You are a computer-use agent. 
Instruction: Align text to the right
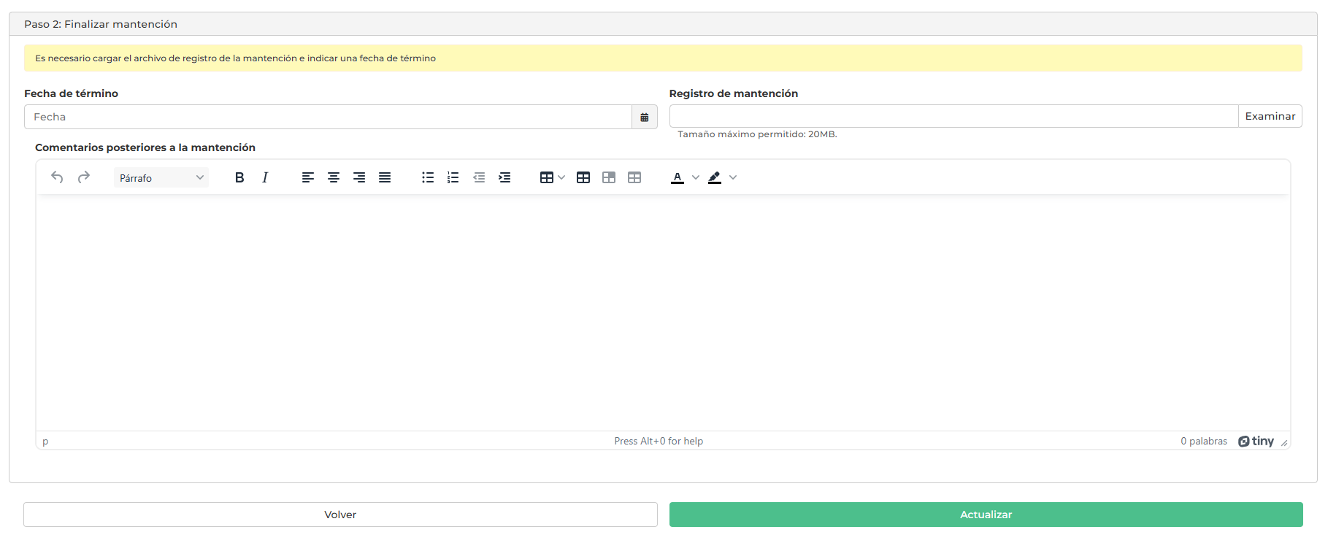pyautogui.click(x=359, y=177)
